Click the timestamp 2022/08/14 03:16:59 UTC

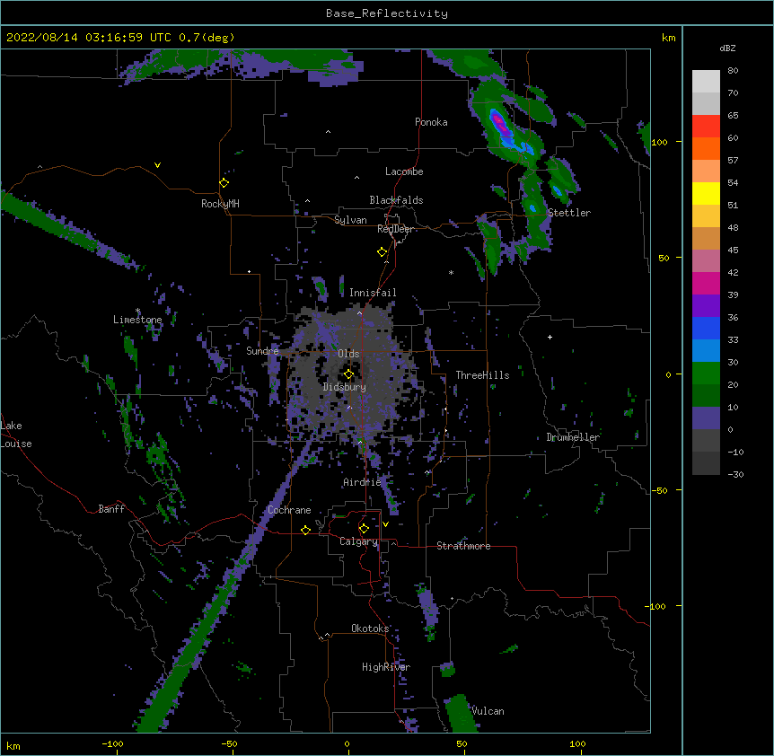click(x=89, y=38)
